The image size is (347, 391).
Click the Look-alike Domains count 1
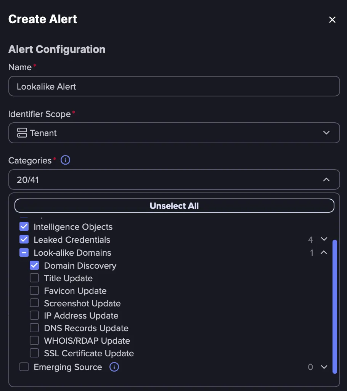click(312, 253)
